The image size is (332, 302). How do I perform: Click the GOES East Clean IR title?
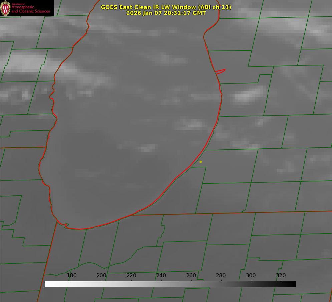click(166, 7)
